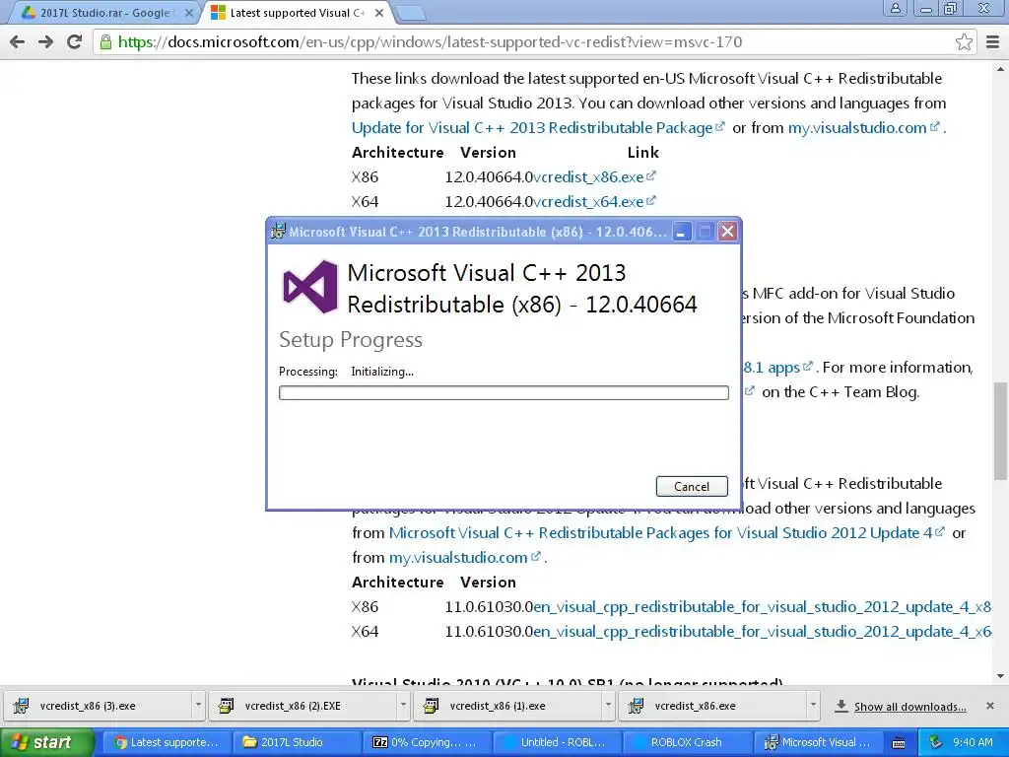Click the 9:40 AM taskbar clock
Viewport: 1009px width, 757px height.
(973, 742)
